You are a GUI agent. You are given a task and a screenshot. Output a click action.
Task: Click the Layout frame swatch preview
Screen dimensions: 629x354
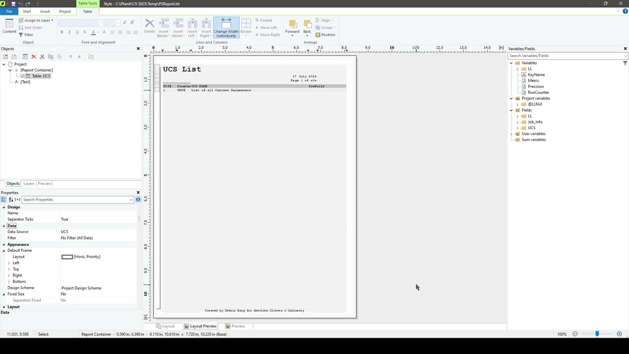(x=67, y=257)
